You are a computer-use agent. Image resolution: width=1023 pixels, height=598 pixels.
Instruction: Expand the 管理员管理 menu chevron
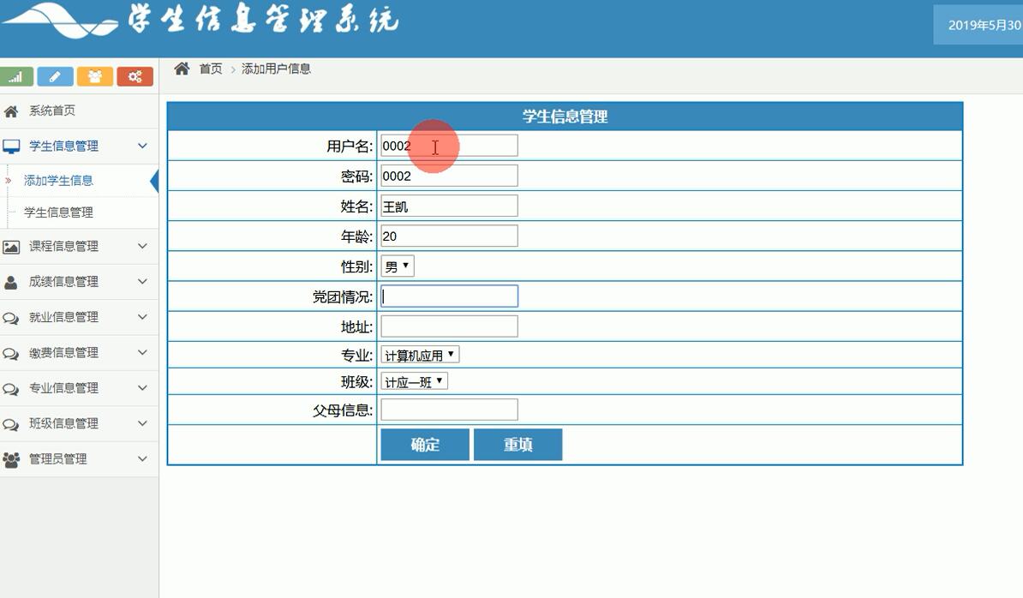click(x=142, y=458)
